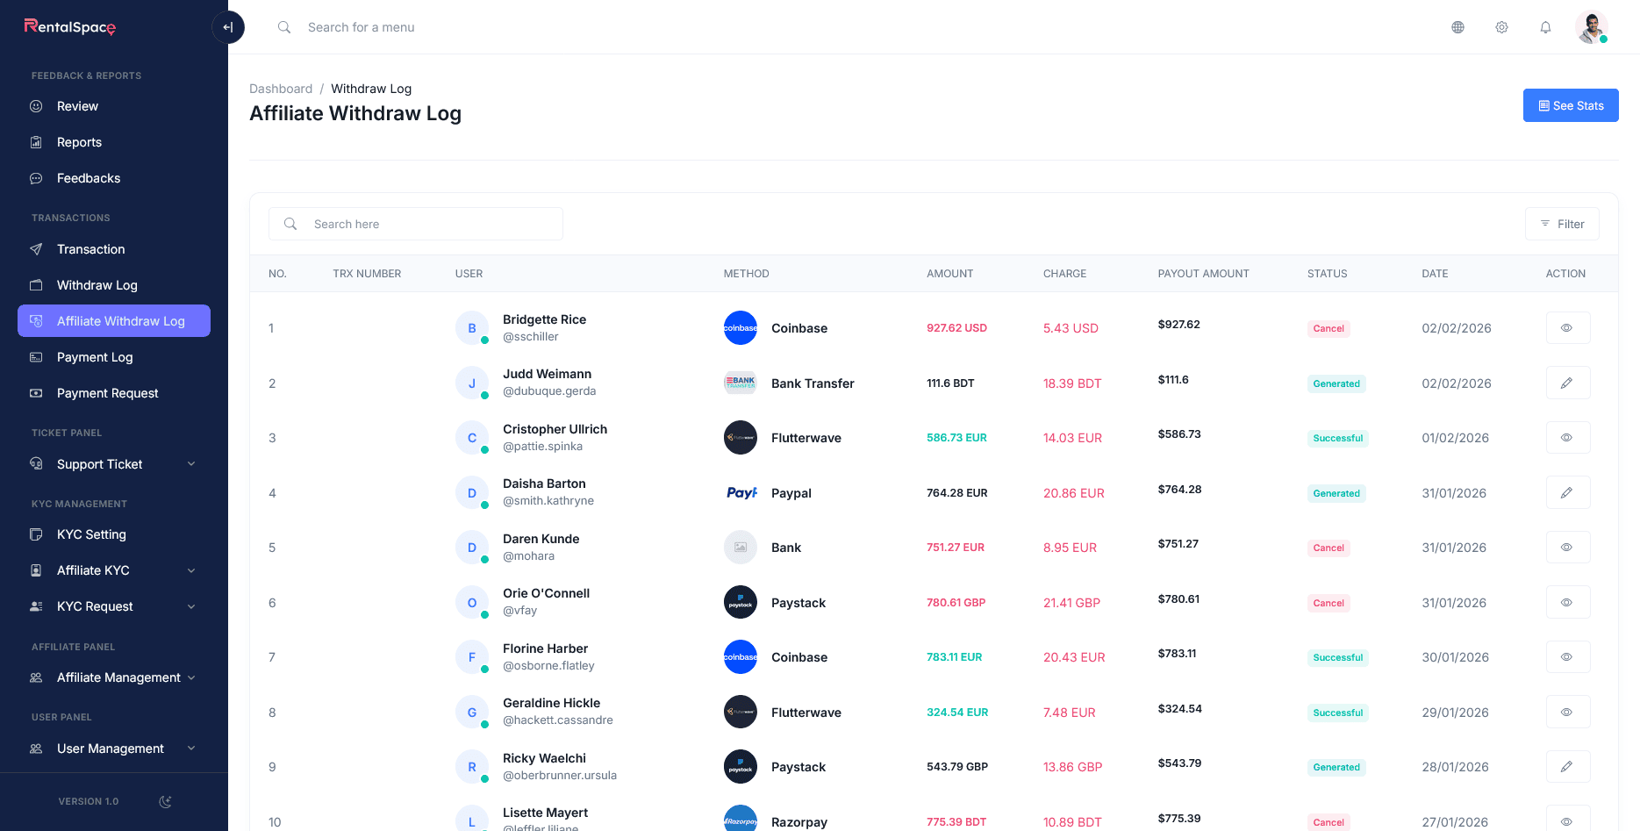This screenshot has width=1640, height=831.
Task: Expand the Support Ticket menu
Action: [x=114, y=464]
